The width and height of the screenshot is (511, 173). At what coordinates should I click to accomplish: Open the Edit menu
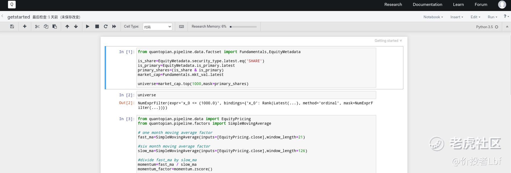[475, 17]
